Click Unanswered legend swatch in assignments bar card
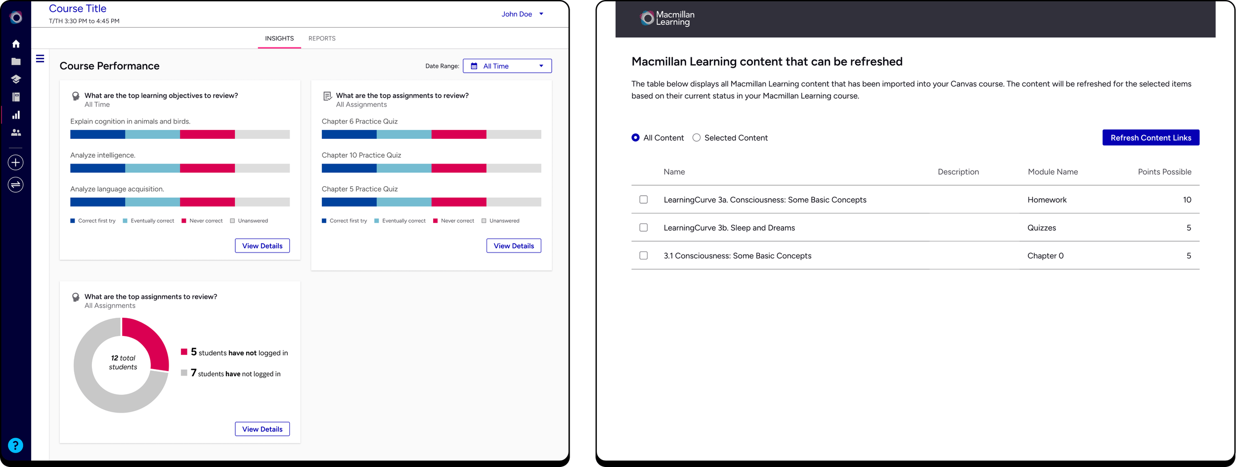Viewport: 1236px width, 467px height. (x=484, y=221)
